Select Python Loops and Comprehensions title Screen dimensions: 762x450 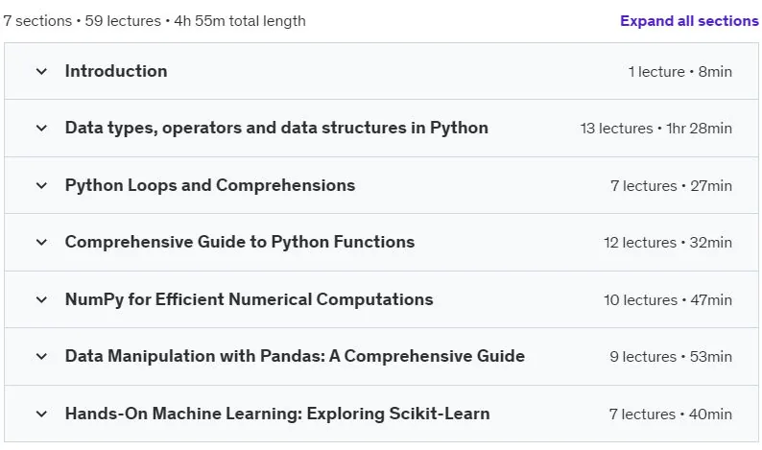pos(210,185)
